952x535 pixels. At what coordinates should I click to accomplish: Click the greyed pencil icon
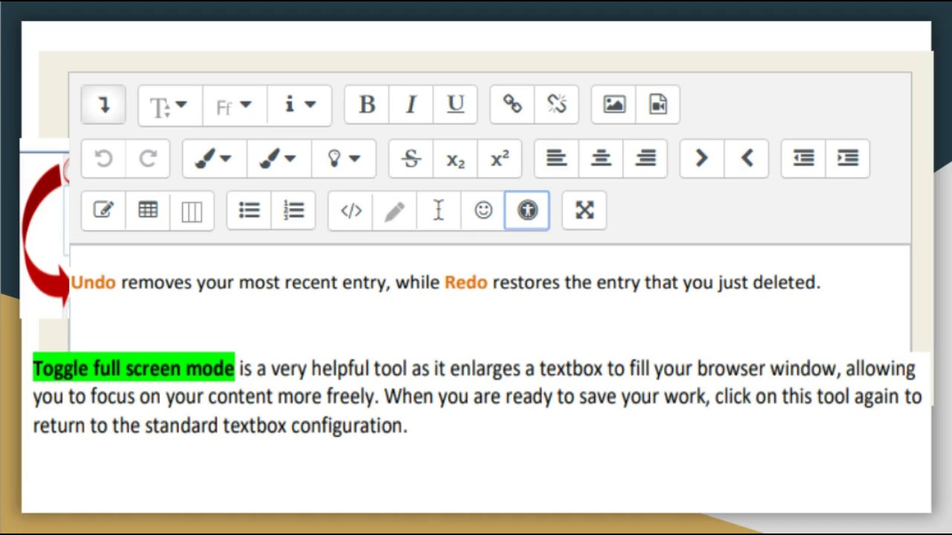395,211
